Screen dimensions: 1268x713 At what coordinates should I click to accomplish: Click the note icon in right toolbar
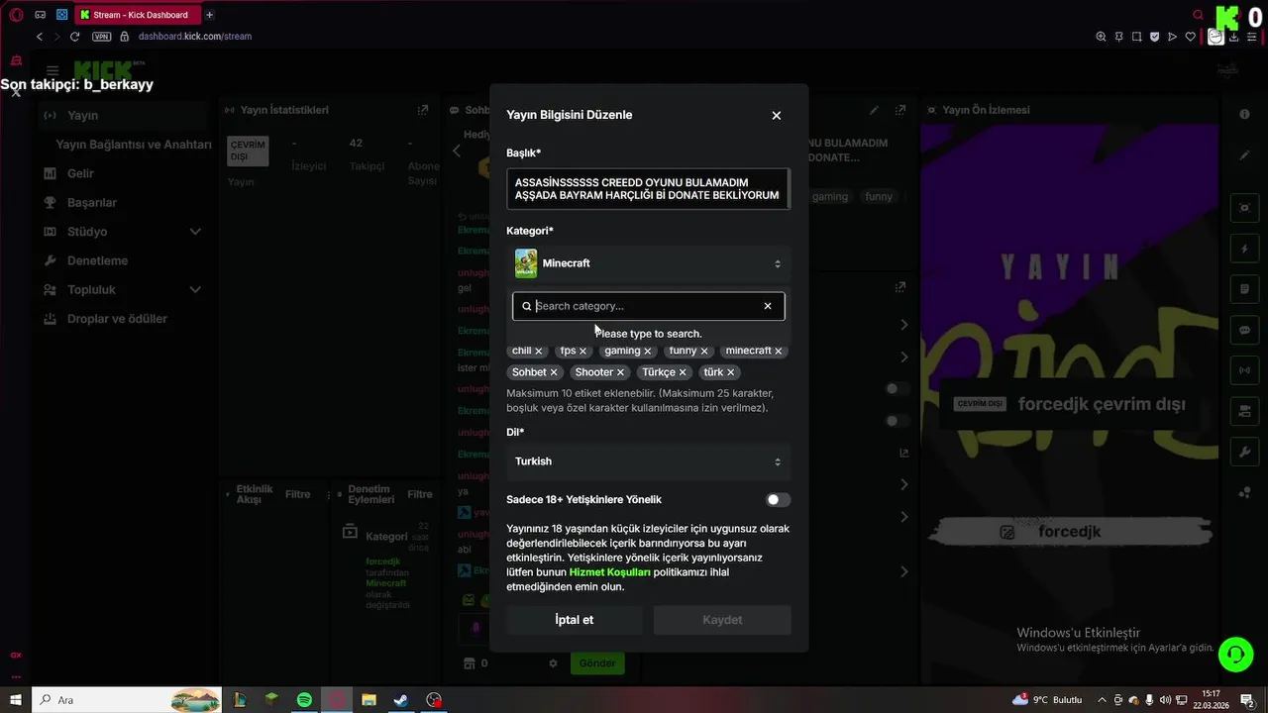click(1245, 289)
